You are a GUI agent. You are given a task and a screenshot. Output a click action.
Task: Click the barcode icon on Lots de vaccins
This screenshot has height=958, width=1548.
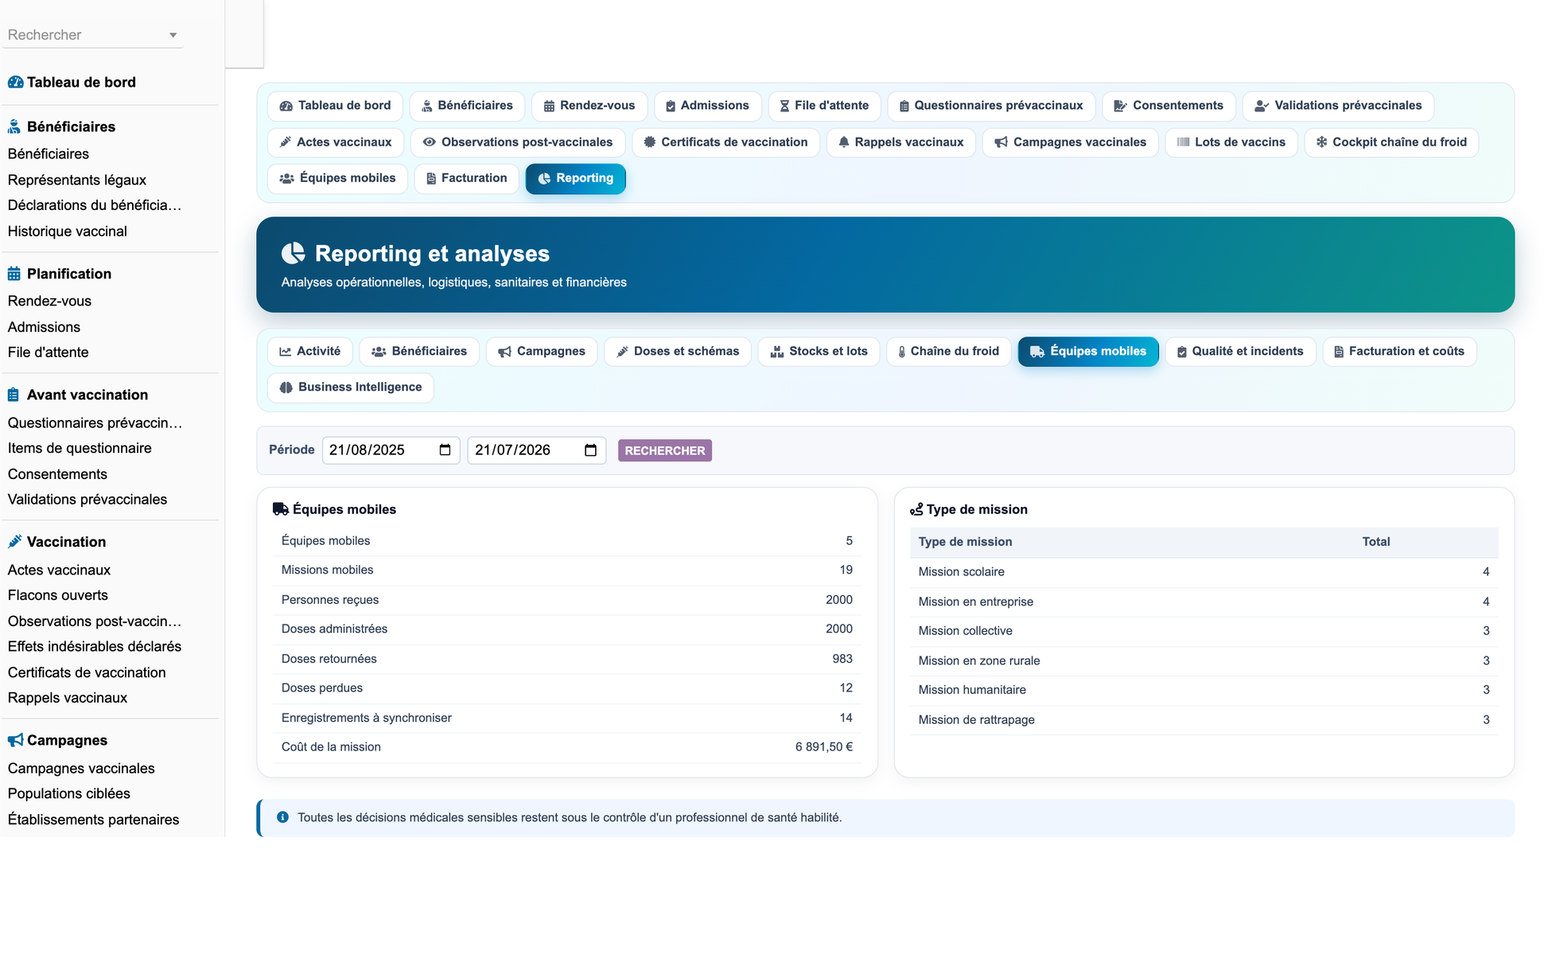click(1183, 142)
